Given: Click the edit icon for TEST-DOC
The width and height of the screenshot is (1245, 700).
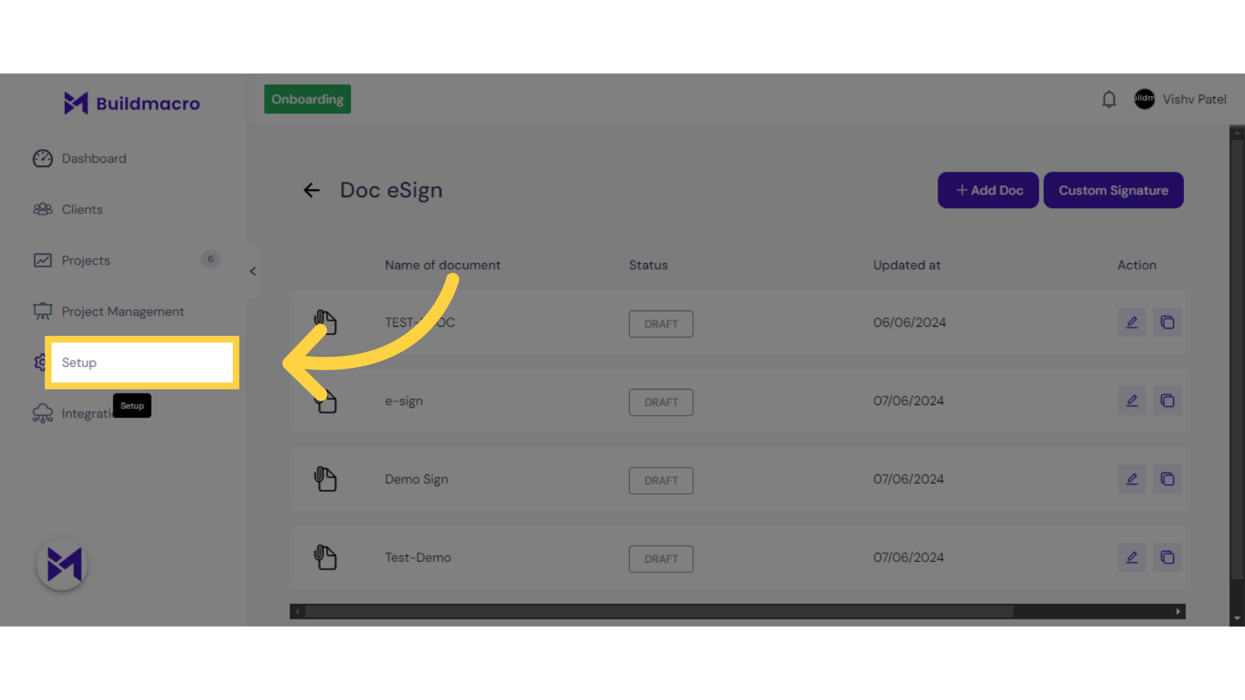Looking at the screenshot, I should pos(1132,322).
